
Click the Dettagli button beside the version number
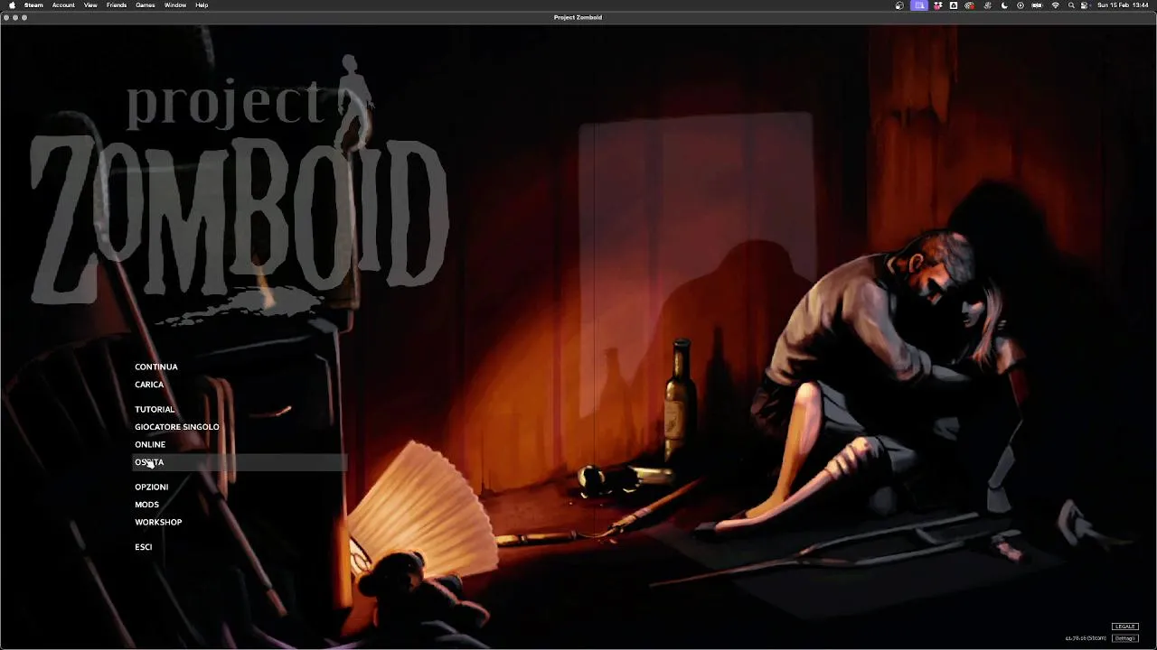coord(1124,638)
